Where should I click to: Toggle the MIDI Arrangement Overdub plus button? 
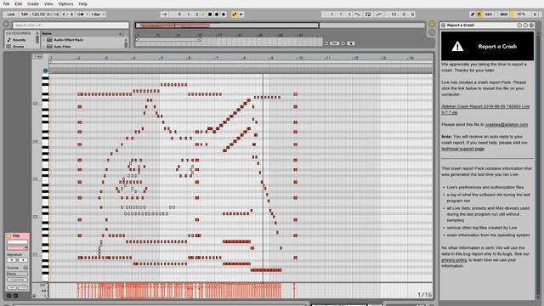(224, 14)
